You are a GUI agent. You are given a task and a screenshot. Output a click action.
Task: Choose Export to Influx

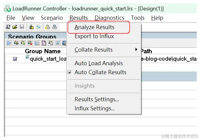pyautogui.click(x=94, y=36)
